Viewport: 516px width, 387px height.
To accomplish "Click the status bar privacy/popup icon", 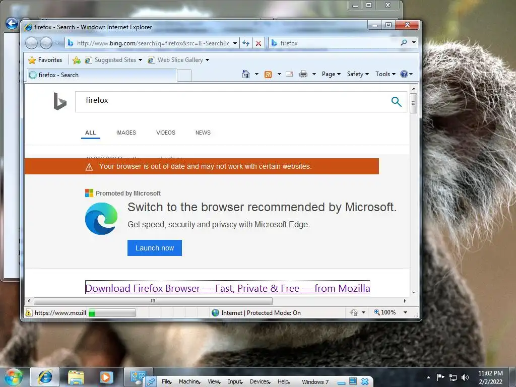I will (354, 312).
